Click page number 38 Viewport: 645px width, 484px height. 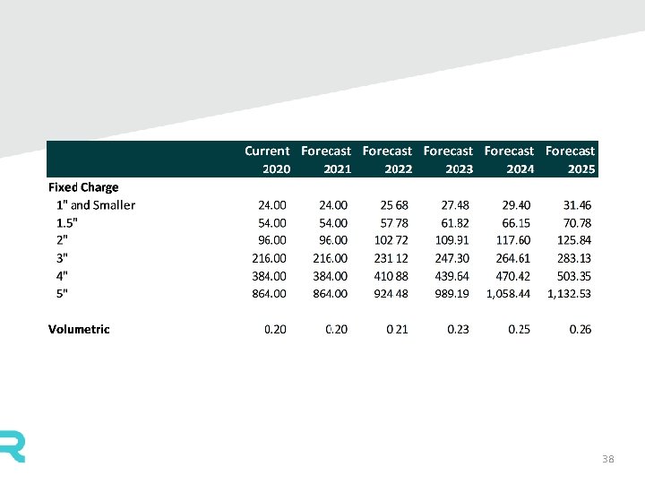coord(608,459)
